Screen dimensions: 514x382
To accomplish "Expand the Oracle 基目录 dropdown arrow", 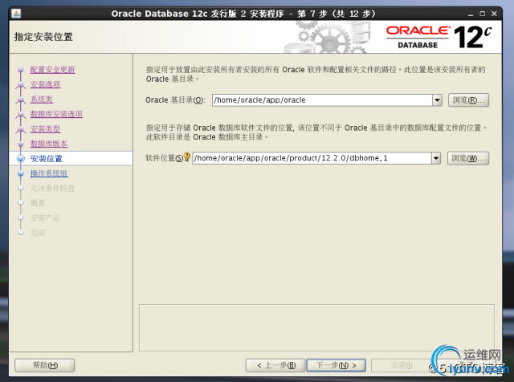I will click(437, 100).
